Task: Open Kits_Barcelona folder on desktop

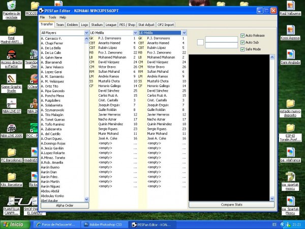Action: (x=12, y=180)
